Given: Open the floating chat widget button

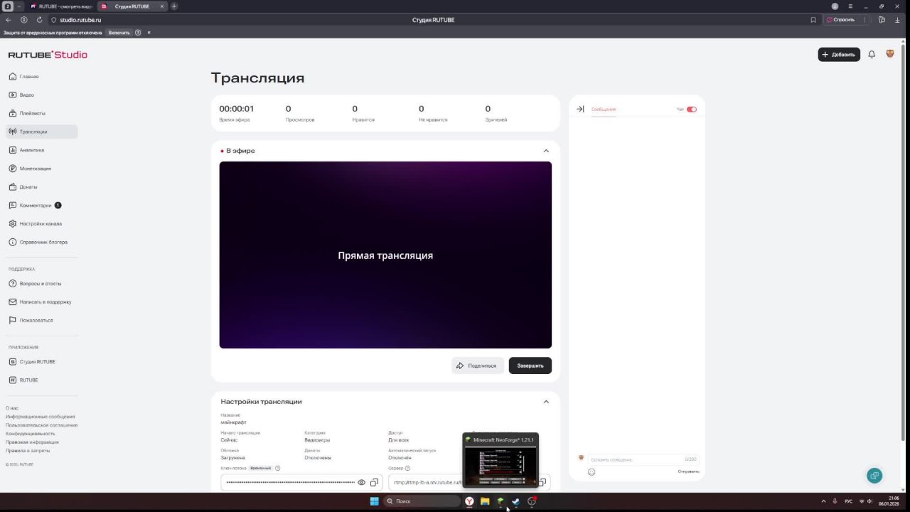Looking at the screenshot, I should [874, 476].
